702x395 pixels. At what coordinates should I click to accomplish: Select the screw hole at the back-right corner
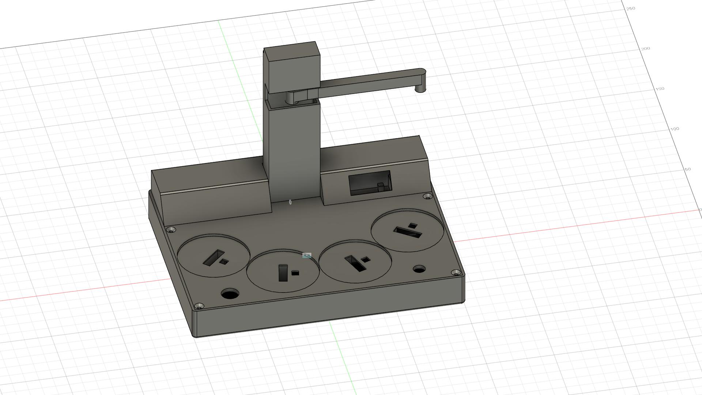click(x=427, y=196)
